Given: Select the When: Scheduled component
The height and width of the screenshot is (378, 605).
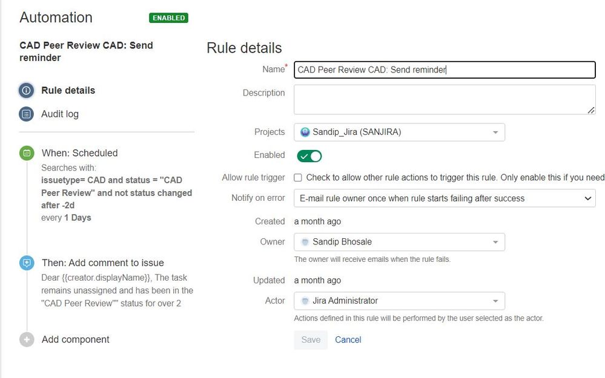Looking at the screenshot, I should point(79,153).
